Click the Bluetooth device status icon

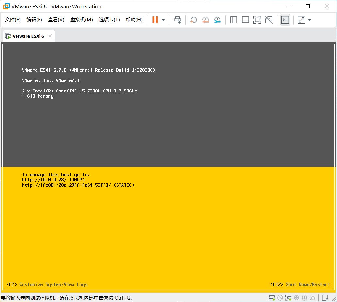[304, 298]
